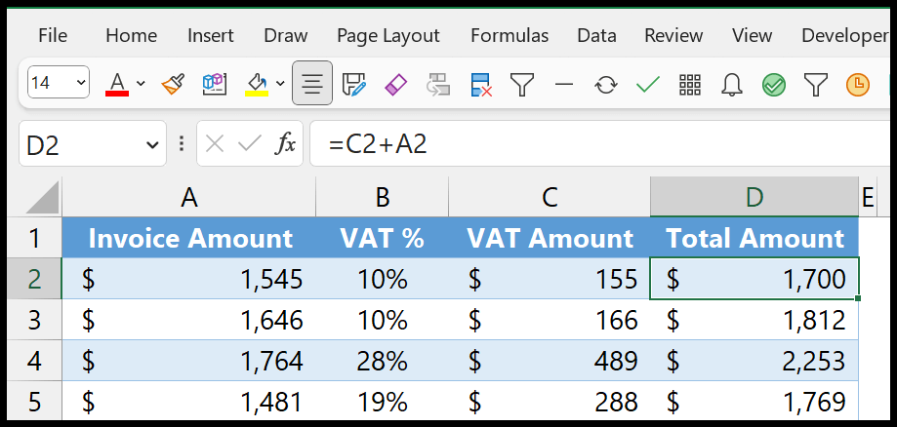The width and height of the screenshot is (897, 427).
Task: Click the green circled checkmark icon
Action: pyautogui.click(x=773, y=85)
